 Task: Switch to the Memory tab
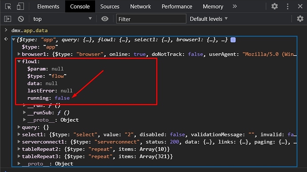[213, 7]
